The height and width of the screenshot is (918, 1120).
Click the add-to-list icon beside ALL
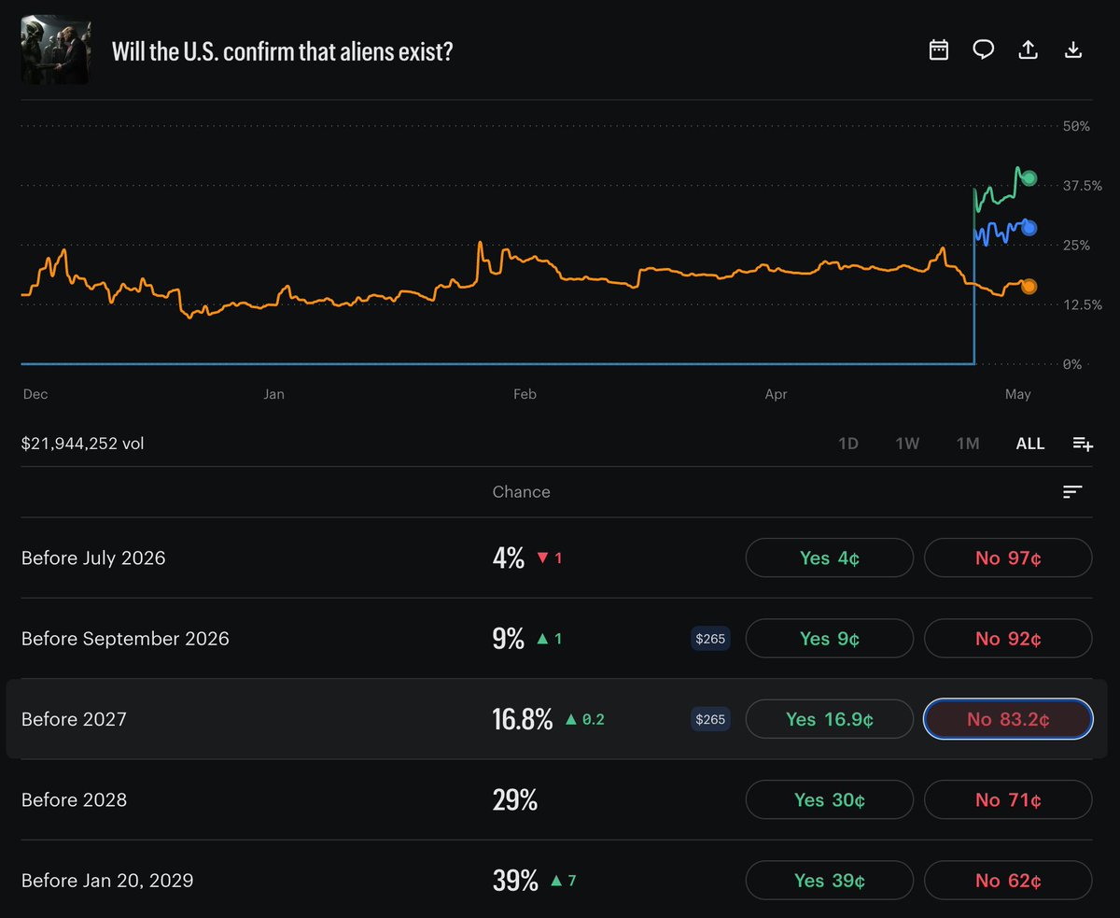pyautogui.click(x=1083, y=444)
